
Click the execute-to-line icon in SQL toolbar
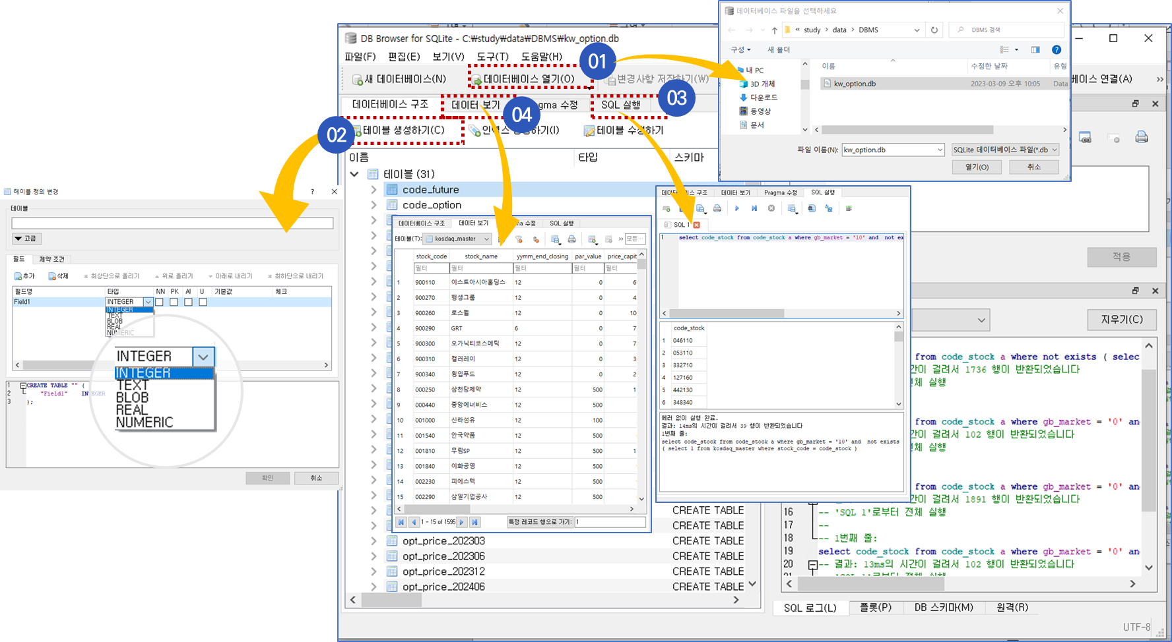754,208
